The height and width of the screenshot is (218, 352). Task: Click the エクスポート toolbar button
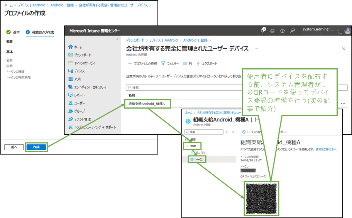(207, 63)
